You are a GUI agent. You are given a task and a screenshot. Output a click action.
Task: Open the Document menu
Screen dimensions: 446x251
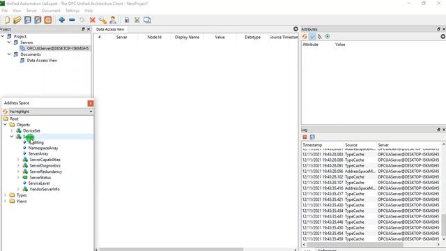click(51, 10)
